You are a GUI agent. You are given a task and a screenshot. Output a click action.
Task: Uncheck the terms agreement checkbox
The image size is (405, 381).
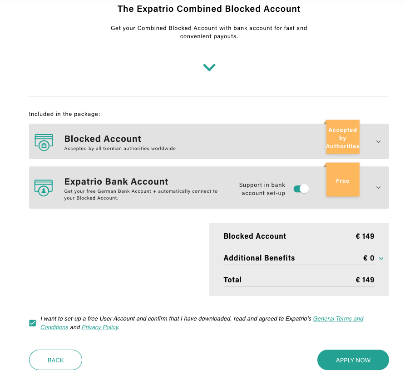point(33,323)
